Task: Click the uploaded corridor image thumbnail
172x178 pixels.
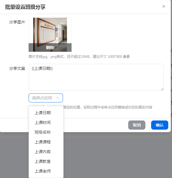Action: click(50, 30)
